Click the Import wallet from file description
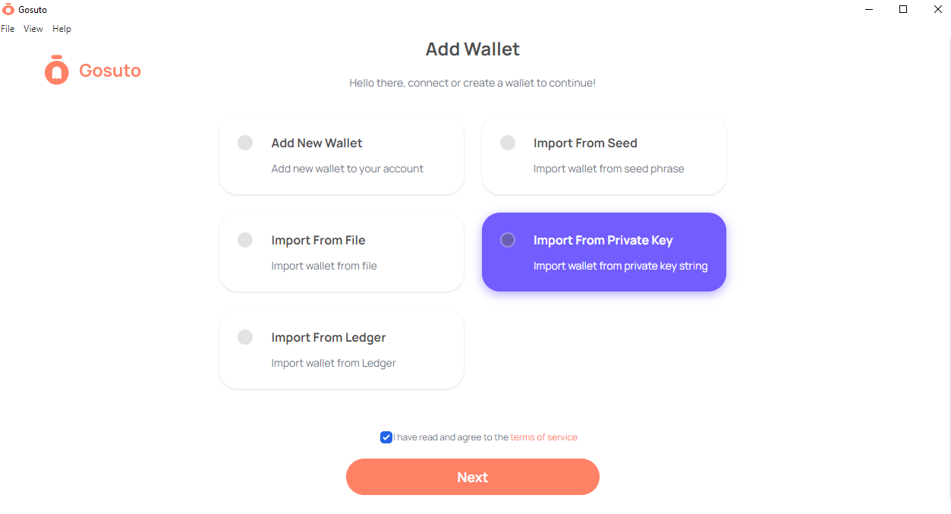Screen dimensions: 951x514 pos(324,266)
